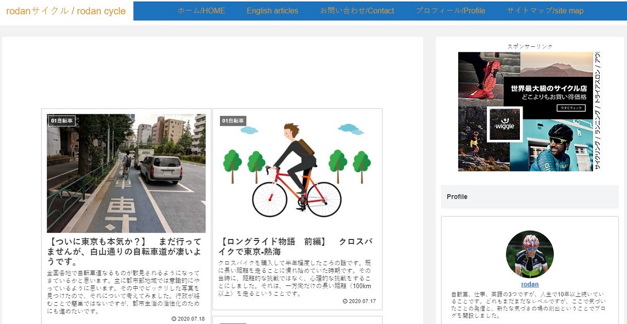The image size is (627, 324).
Task: Click the wiggle logo in the ad
Action: click(505, 124)
